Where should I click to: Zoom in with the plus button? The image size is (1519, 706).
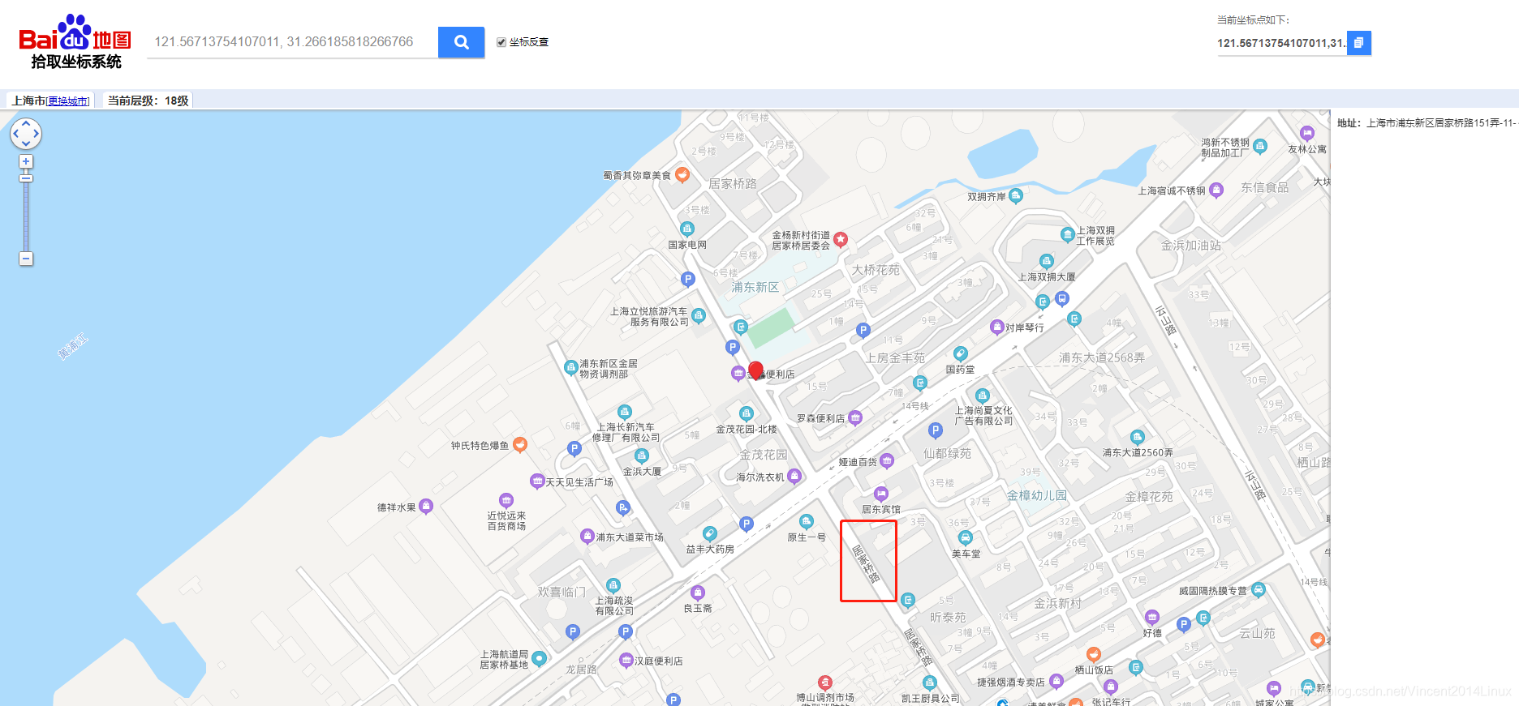pyautogui.click(x=26, y=161)
